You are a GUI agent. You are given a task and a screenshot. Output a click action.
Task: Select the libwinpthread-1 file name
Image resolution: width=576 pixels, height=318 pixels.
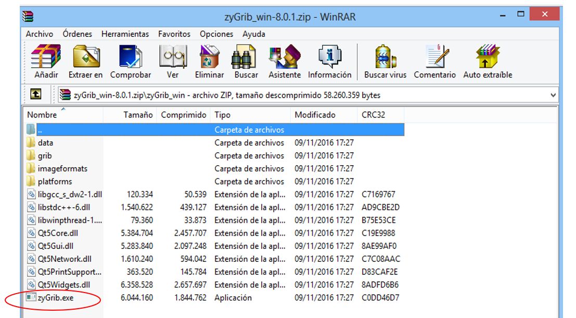point(70,220)
